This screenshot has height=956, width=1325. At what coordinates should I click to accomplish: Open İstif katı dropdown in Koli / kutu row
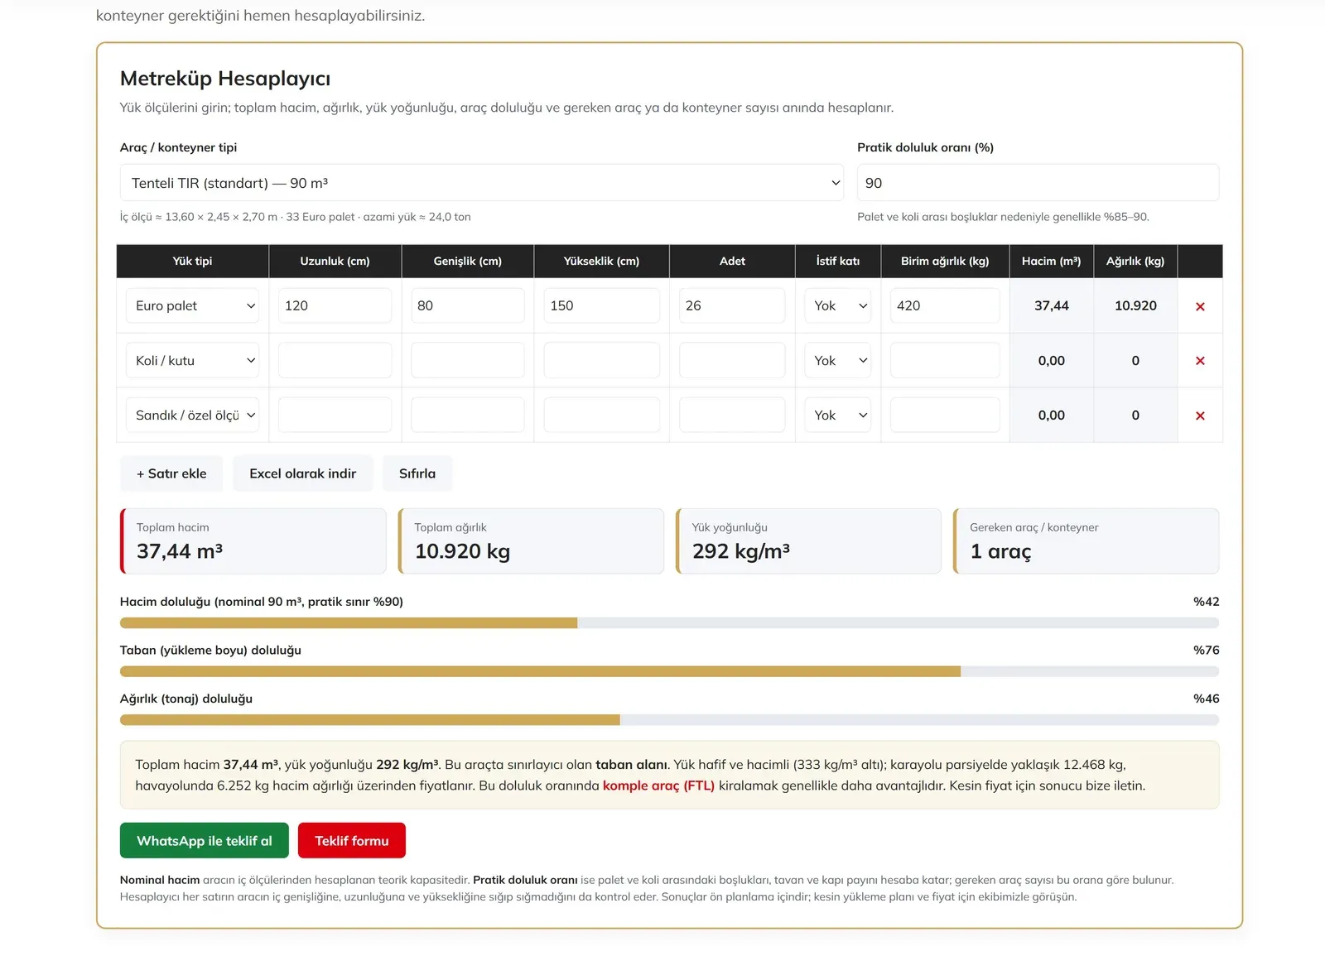click(x=838, y=360)
